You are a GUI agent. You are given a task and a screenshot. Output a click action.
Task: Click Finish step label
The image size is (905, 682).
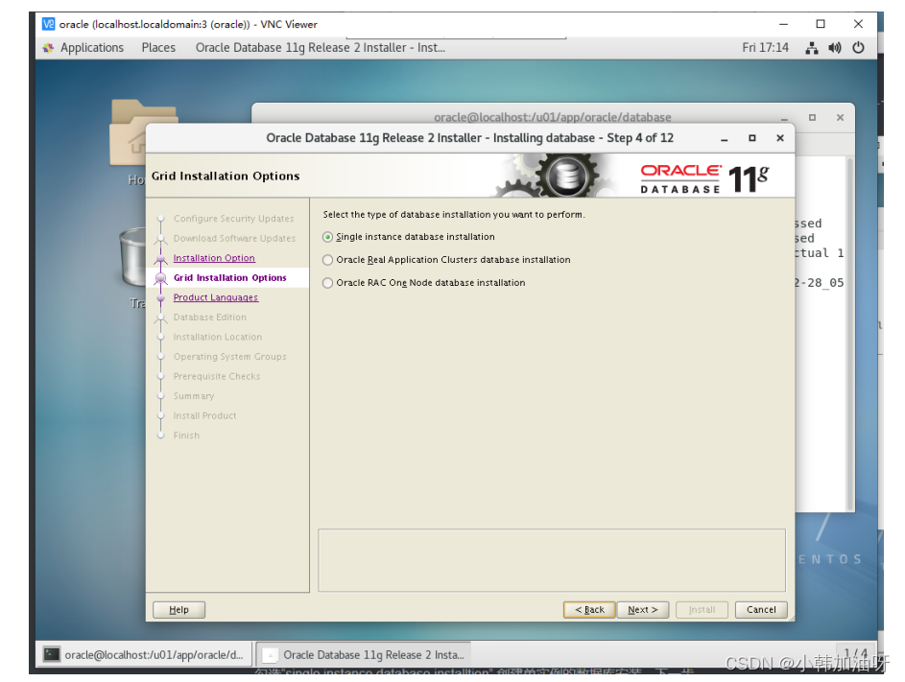[186, 435]
